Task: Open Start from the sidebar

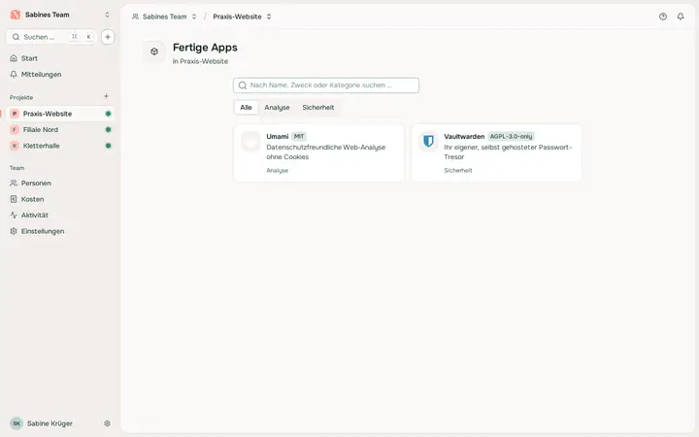Action: 60,58
